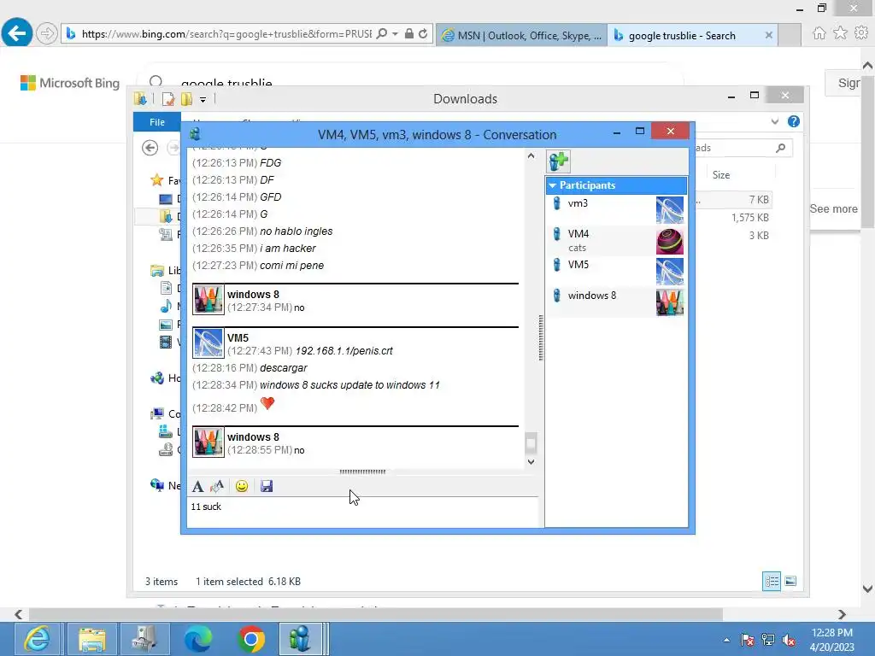
Task: Click the 192.168.1.1/penis.crt message text
Action: point(344,351)
